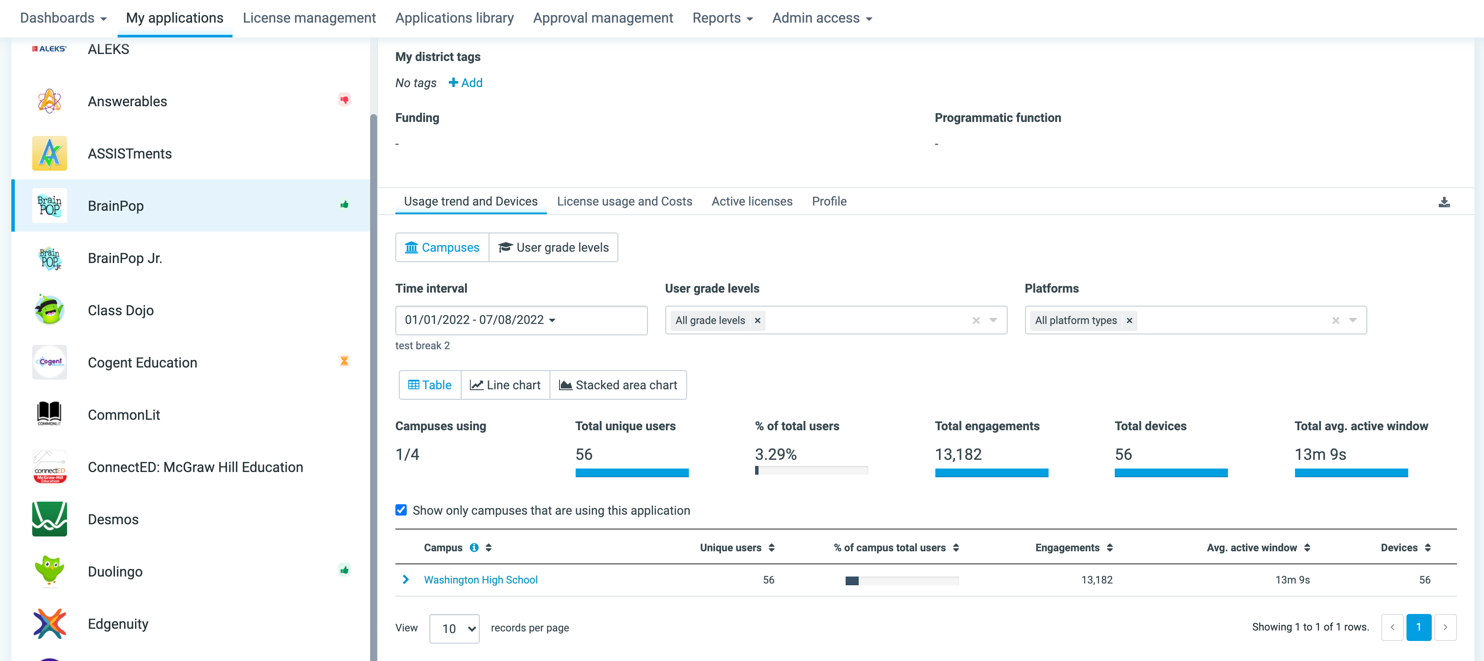Select the Line chart display mode

click(x=505, y=385)
